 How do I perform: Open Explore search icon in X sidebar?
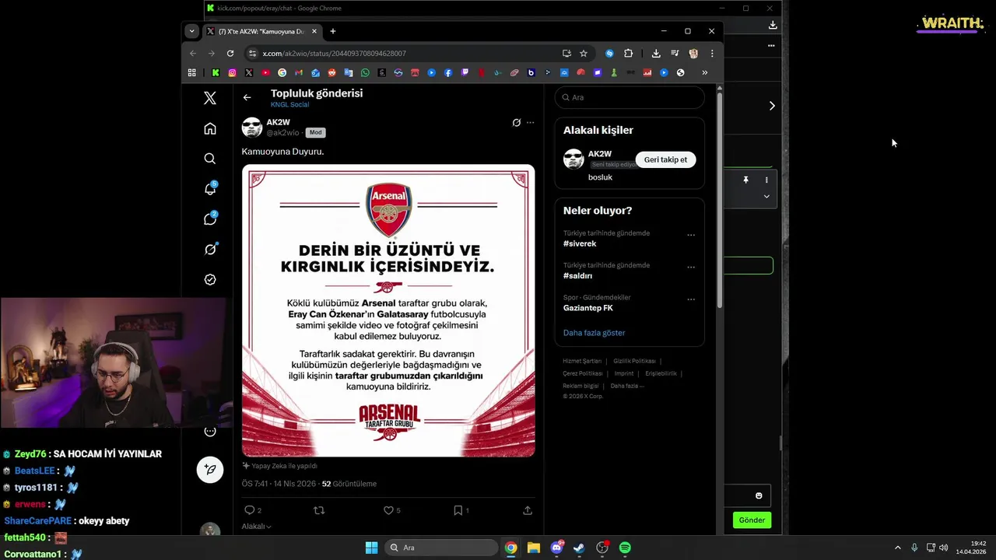coord(210,159)
